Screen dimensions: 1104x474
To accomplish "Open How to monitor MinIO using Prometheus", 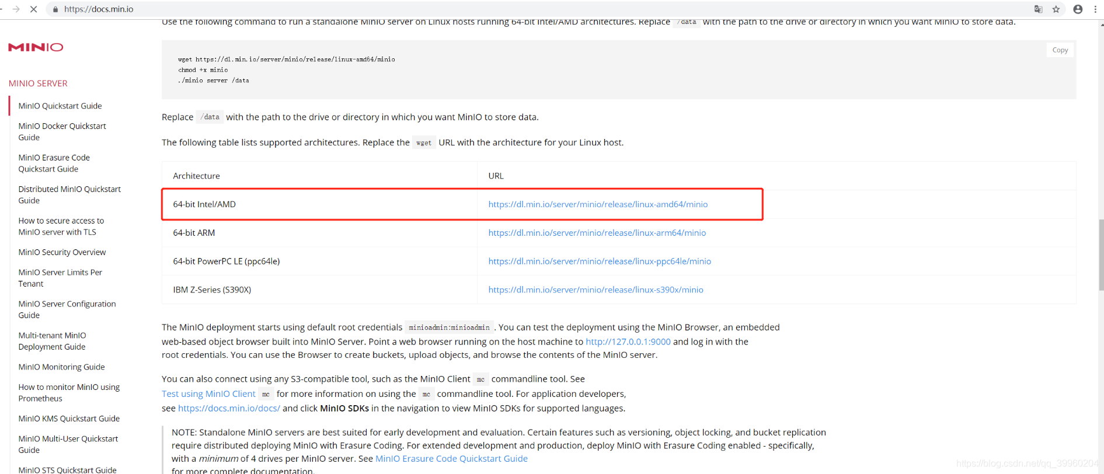I will pos(69,392).
